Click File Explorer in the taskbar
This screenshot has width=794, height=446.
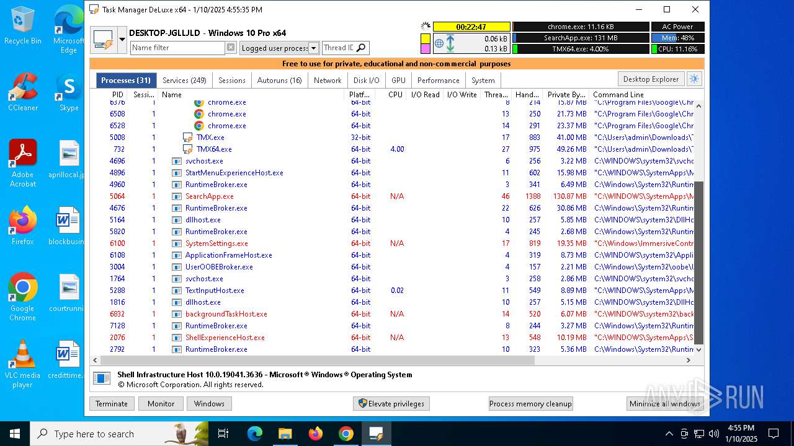(x=285, y=434)
